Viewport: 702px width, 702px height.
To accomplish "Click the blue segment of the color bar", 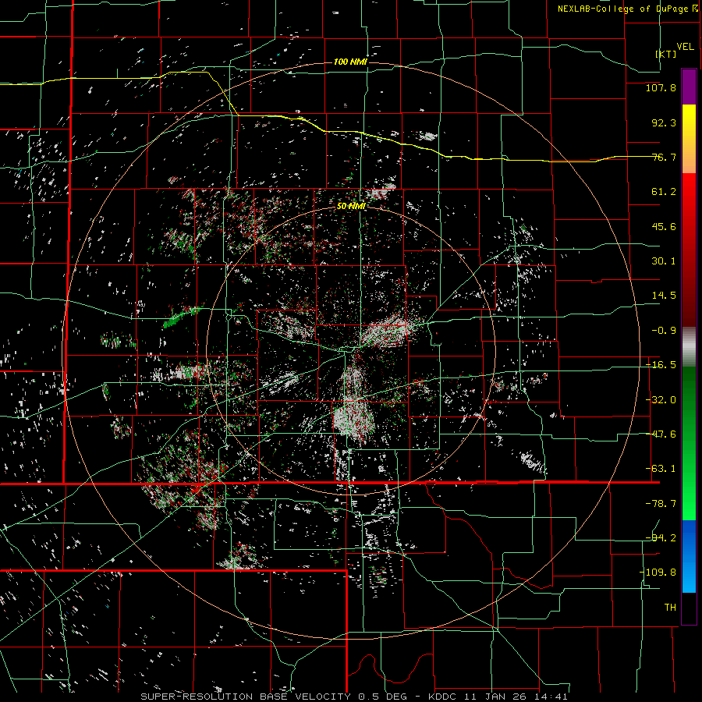I will (x=689, y=556).
